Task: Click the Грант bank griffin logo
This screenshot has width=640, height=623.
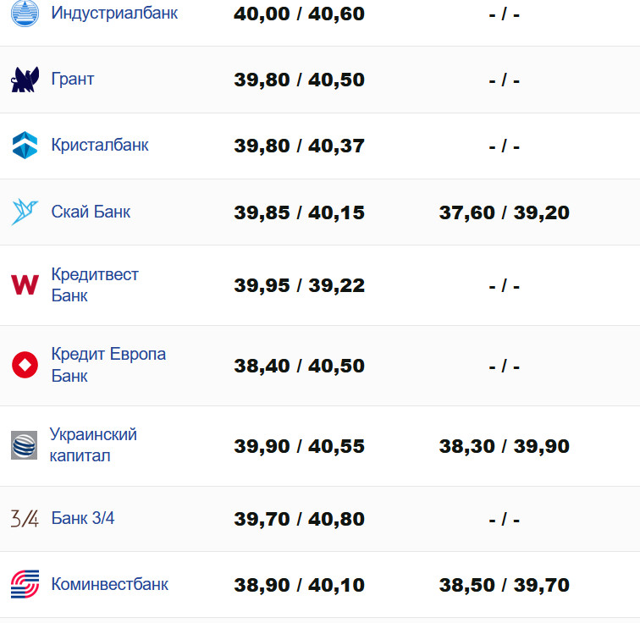Action: [25, 80]
